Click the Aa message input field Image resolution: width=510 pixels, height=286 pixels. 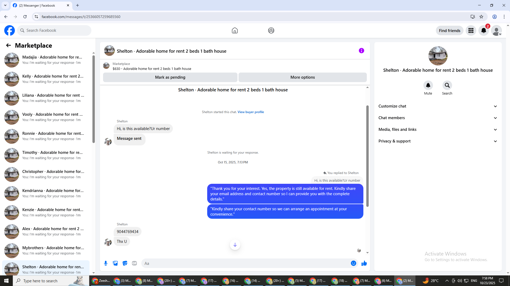244,263
